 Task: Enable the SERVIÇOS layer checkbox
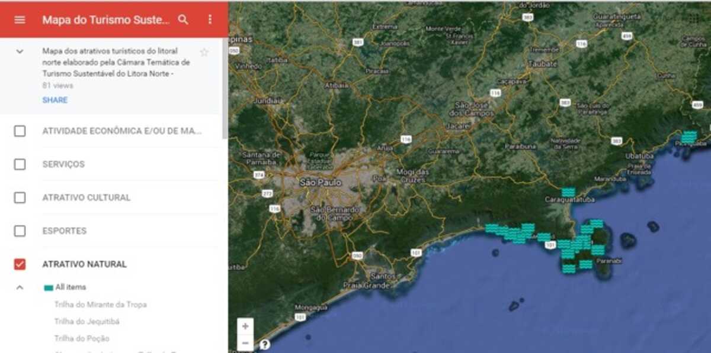pyautogui.click(x=20, y=164)
